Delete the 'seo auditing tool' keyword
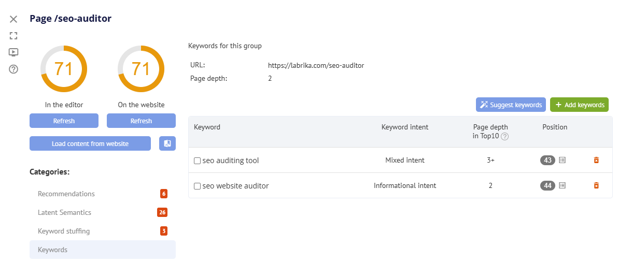This screenshot has width=618, height=262. pyautogui.click(x=596, y=161)
